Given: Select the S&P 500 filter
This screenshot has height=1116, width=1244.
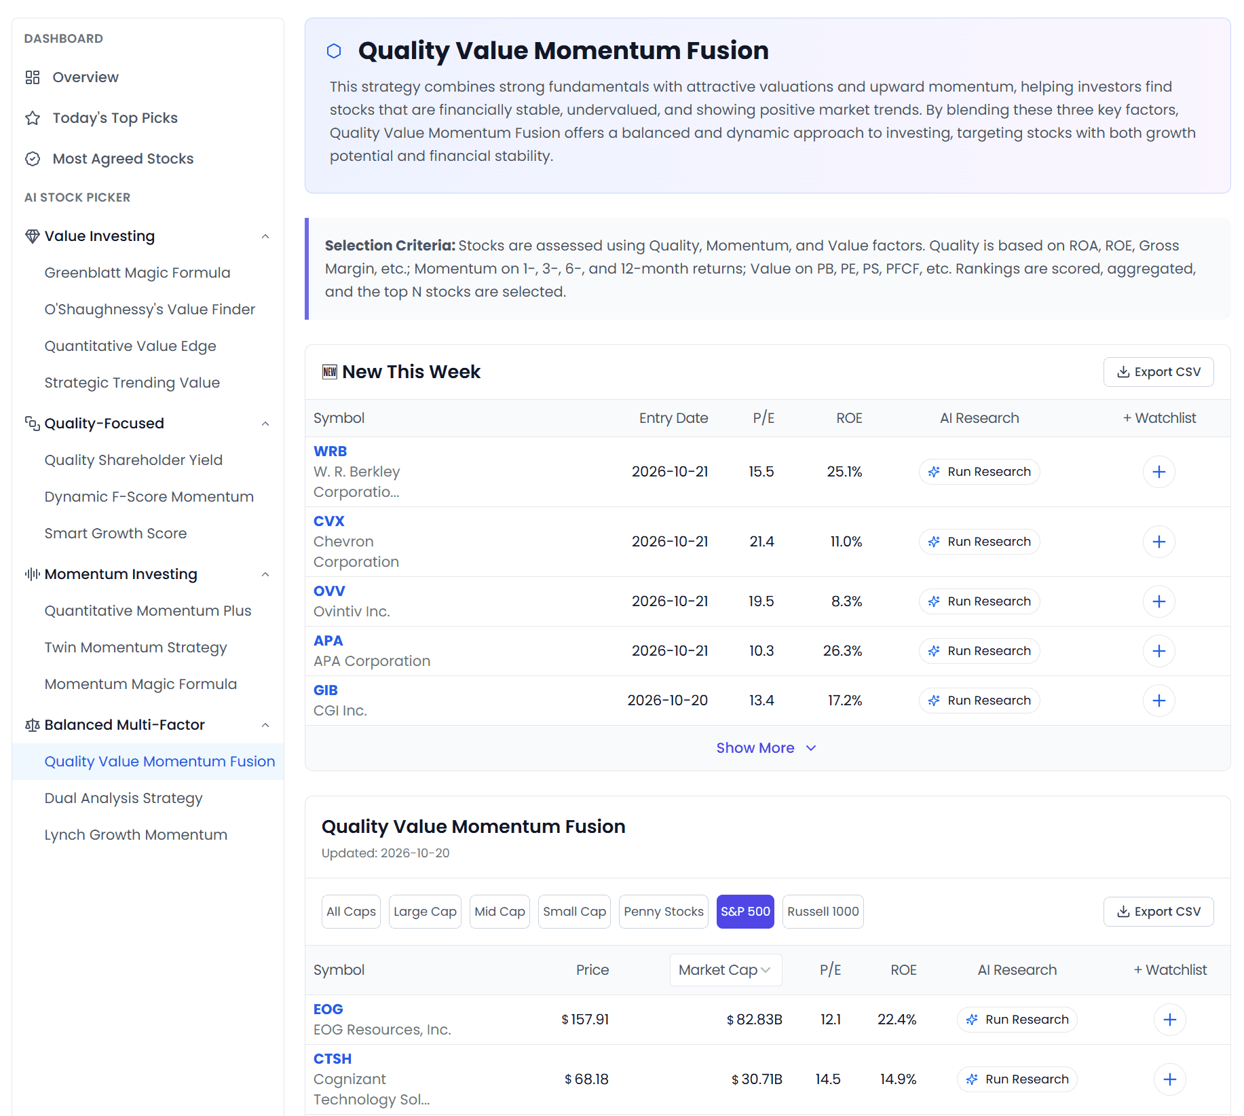Looking at the screenshot, I should (x=745, y=912).
